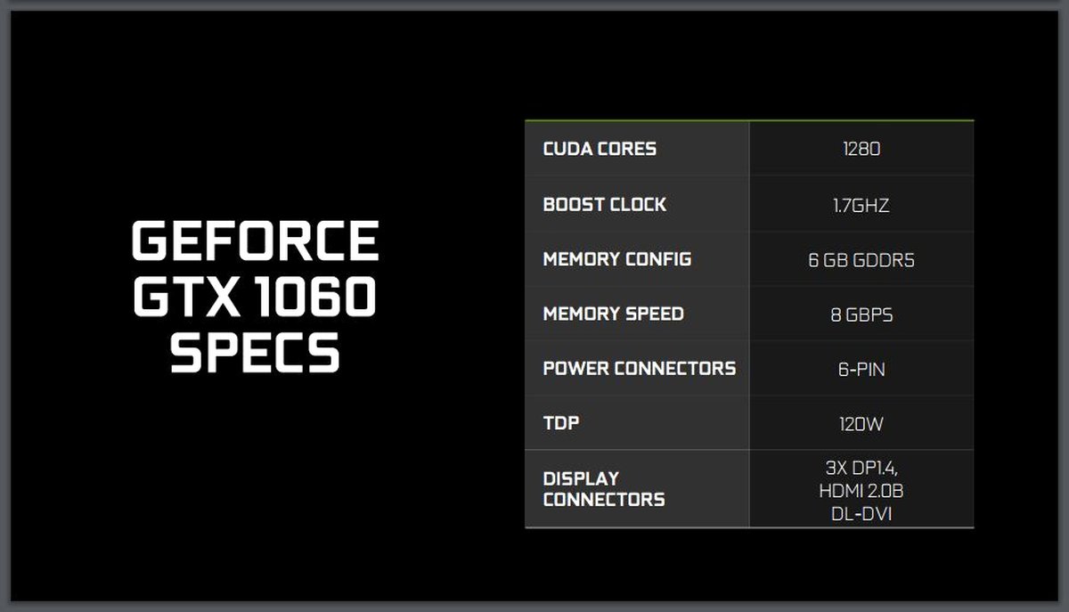
Task: Click the BOOST CLOCK row label
Action: coord(605,205)
